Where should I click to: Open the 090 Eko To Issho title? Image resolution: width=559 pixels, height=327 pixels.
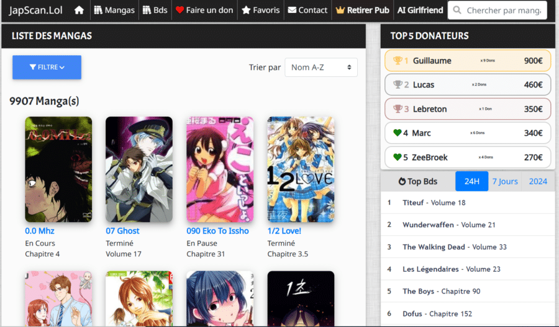217,231
